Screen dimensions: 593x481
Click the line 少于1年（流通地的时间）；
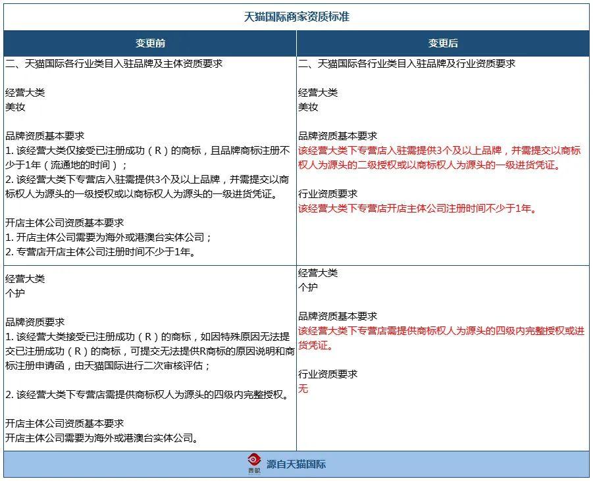tap(66, 165)
